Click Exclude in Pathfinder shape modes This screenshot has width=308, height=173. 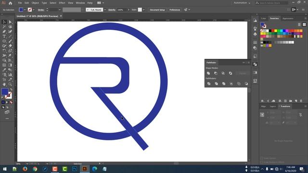[231, 73]
